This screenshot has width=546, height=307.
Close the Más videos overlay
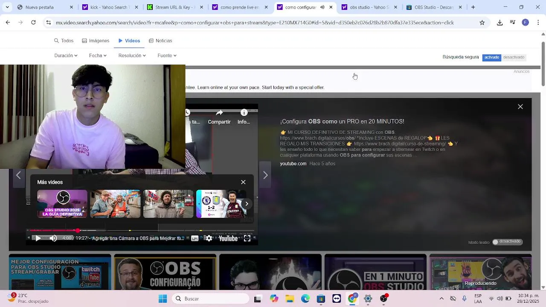(243, 182)
